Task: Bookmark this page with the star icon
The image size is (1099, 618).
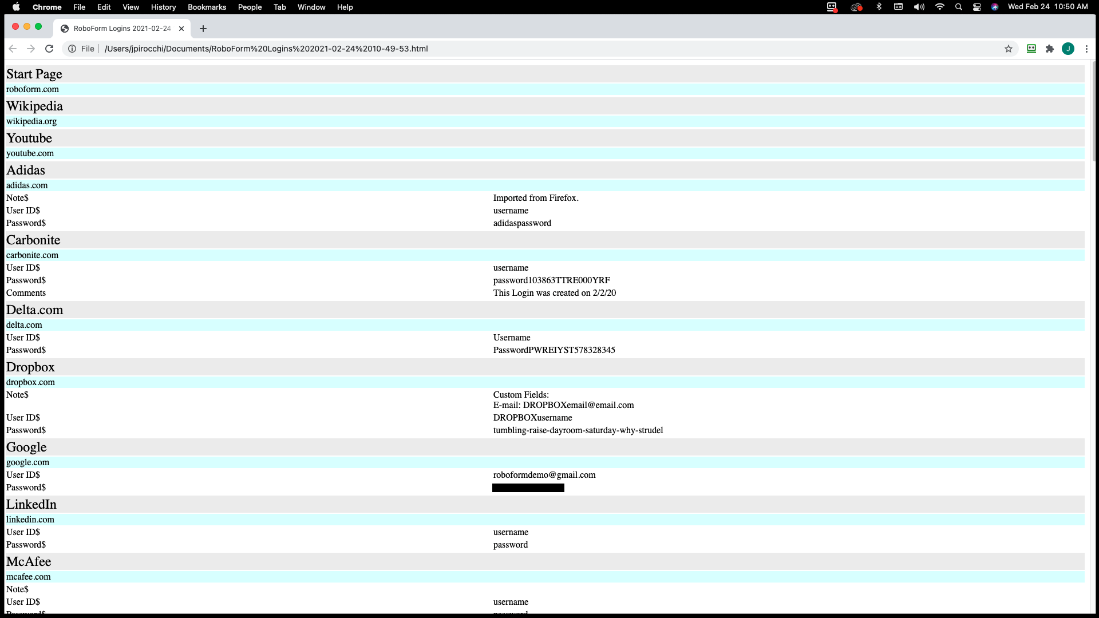Action: [x=1009, y=49]
